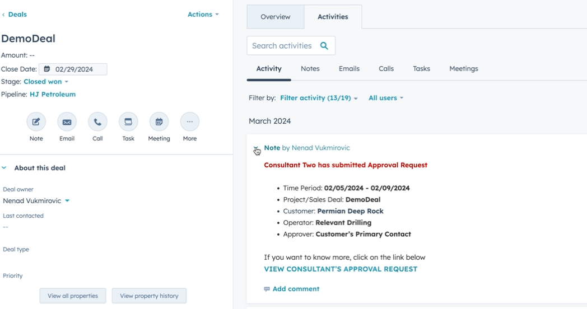587x309 pixels.
Task: Click the Call phone icon
Action: (x=97, y=122)
